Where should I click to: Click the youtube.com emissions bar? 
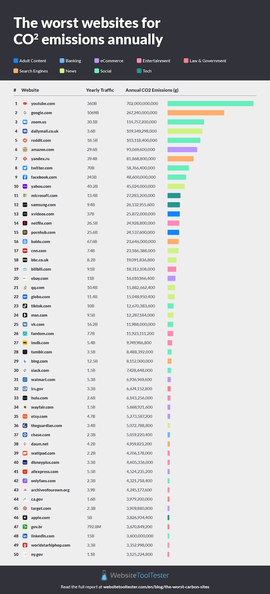click(x=210, y=104)
